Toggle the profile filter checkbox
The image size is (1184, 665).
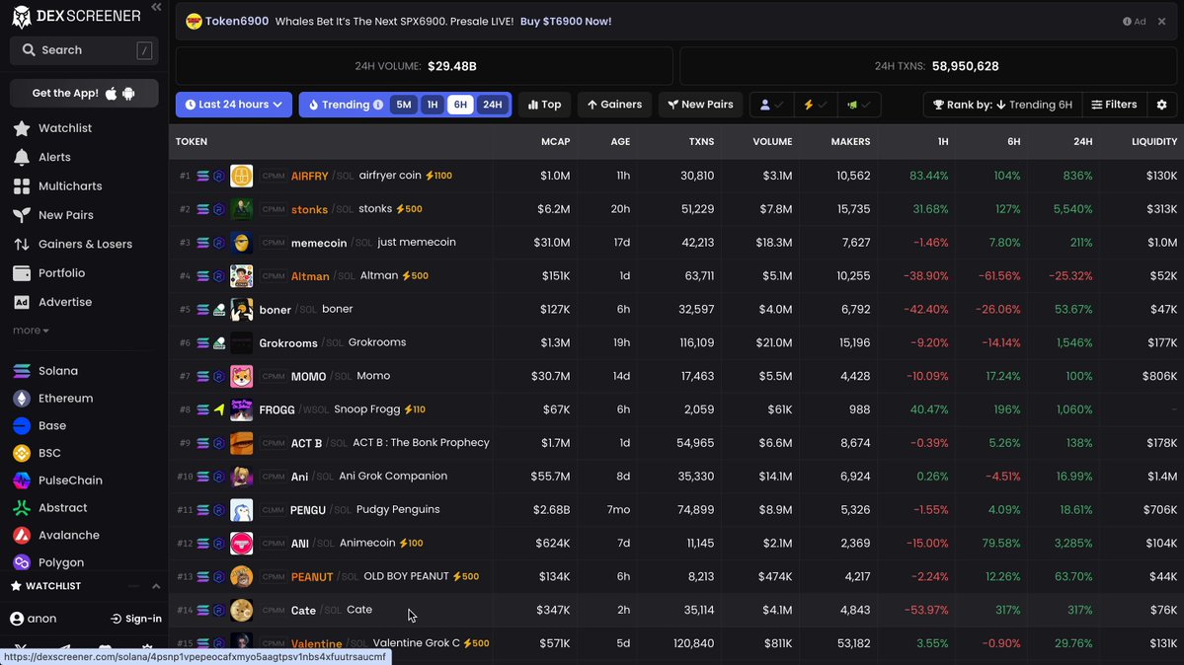click(771, 105)
